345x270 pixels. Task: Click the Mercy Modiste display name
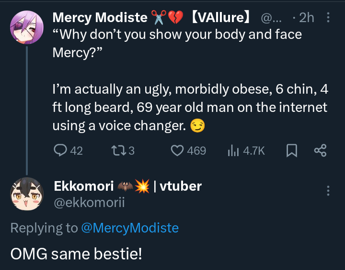pos(100,18)
